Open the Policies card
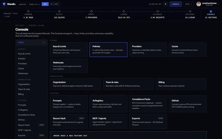222x139 pixels. 109,50
